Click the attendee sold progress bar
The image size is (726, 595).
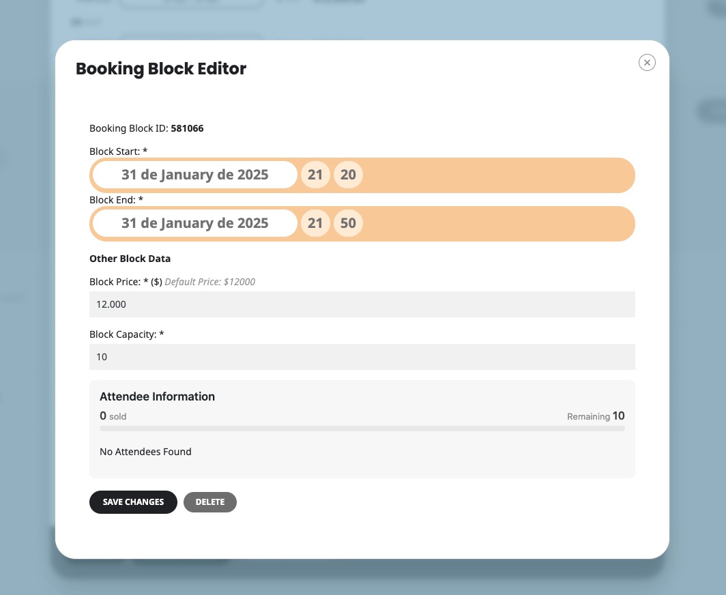[x=362, y=429]
